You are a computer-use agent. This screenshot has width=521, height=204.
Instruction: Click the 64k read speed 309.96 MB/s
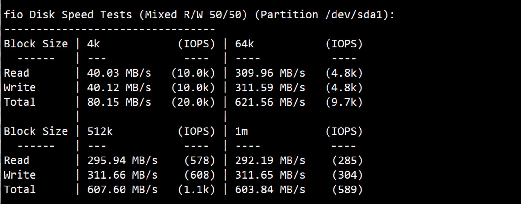coord(270,73)
